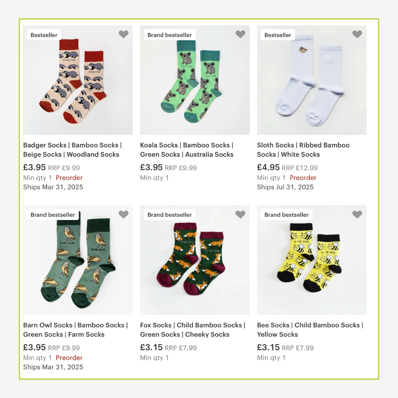Open Fox Socks Cheeky Socks title link
Screen dimensions: 398x398
click(193, 330)
